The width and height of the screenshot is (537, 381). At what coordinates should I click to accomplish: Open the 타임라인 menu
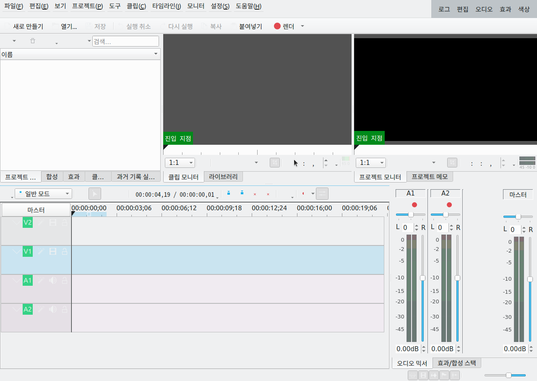pos(167,6)
